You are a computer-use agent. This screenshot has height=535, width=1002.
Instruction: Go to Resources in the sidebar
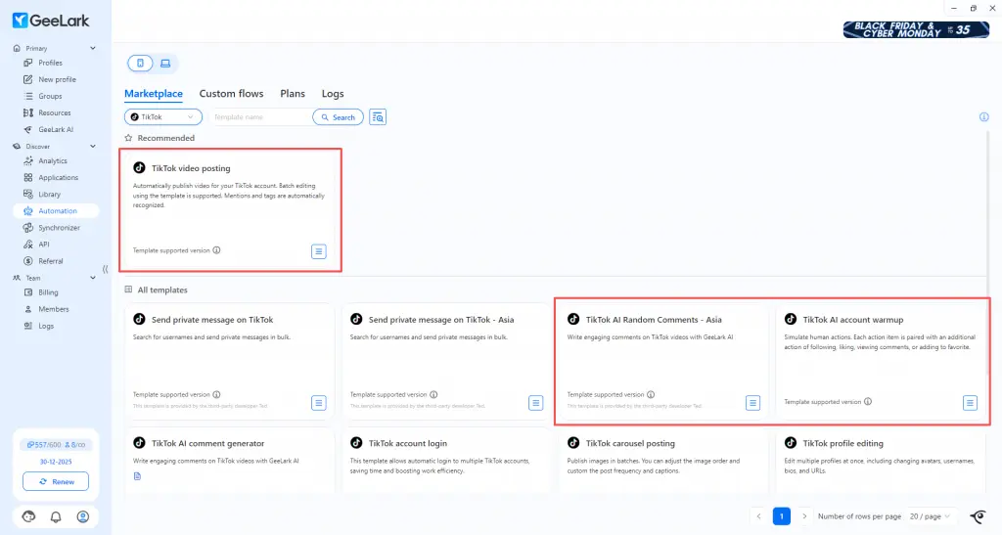pos(54,112)
